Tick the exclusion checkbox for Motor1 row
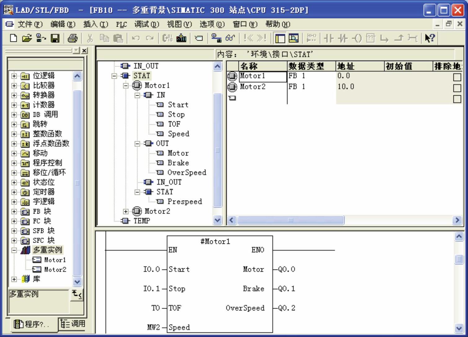 click(x=457, y=77)
